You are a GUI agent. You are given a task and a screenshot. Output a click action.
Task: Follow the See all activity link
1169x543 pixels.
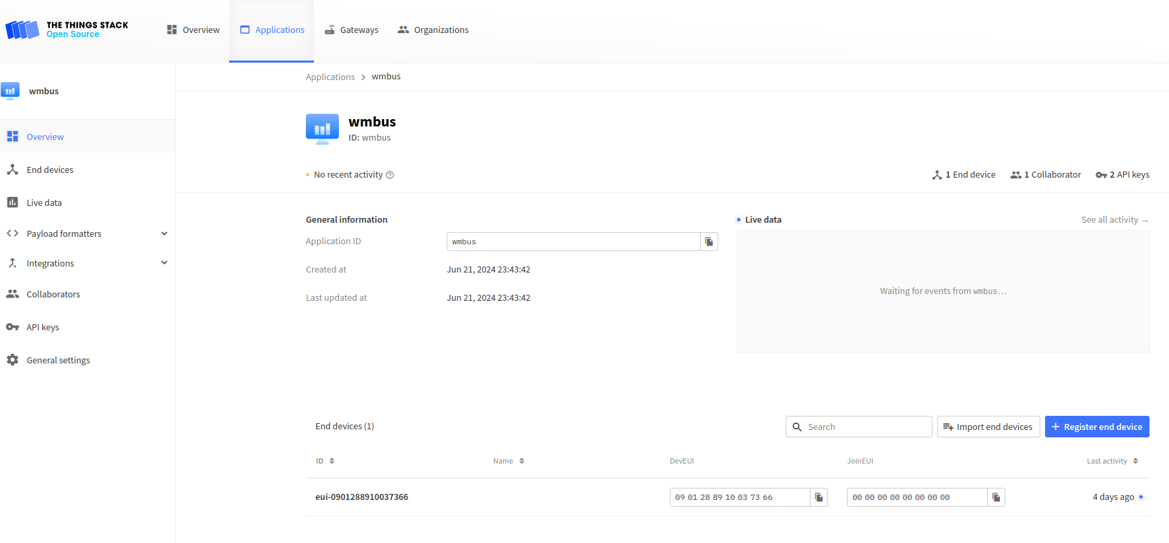1114,220
